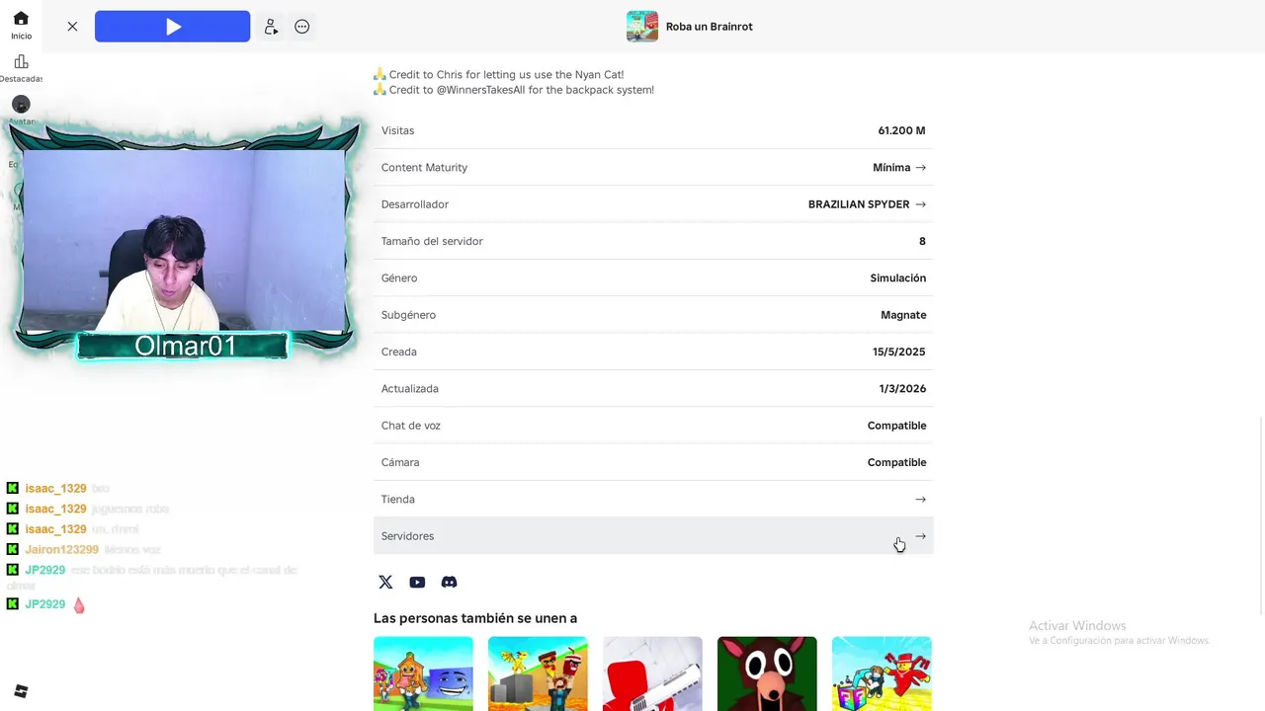This screenshot has width=1265, height=711.
Task: Click the arrow in the Tienda row
Action: [920, 500]
